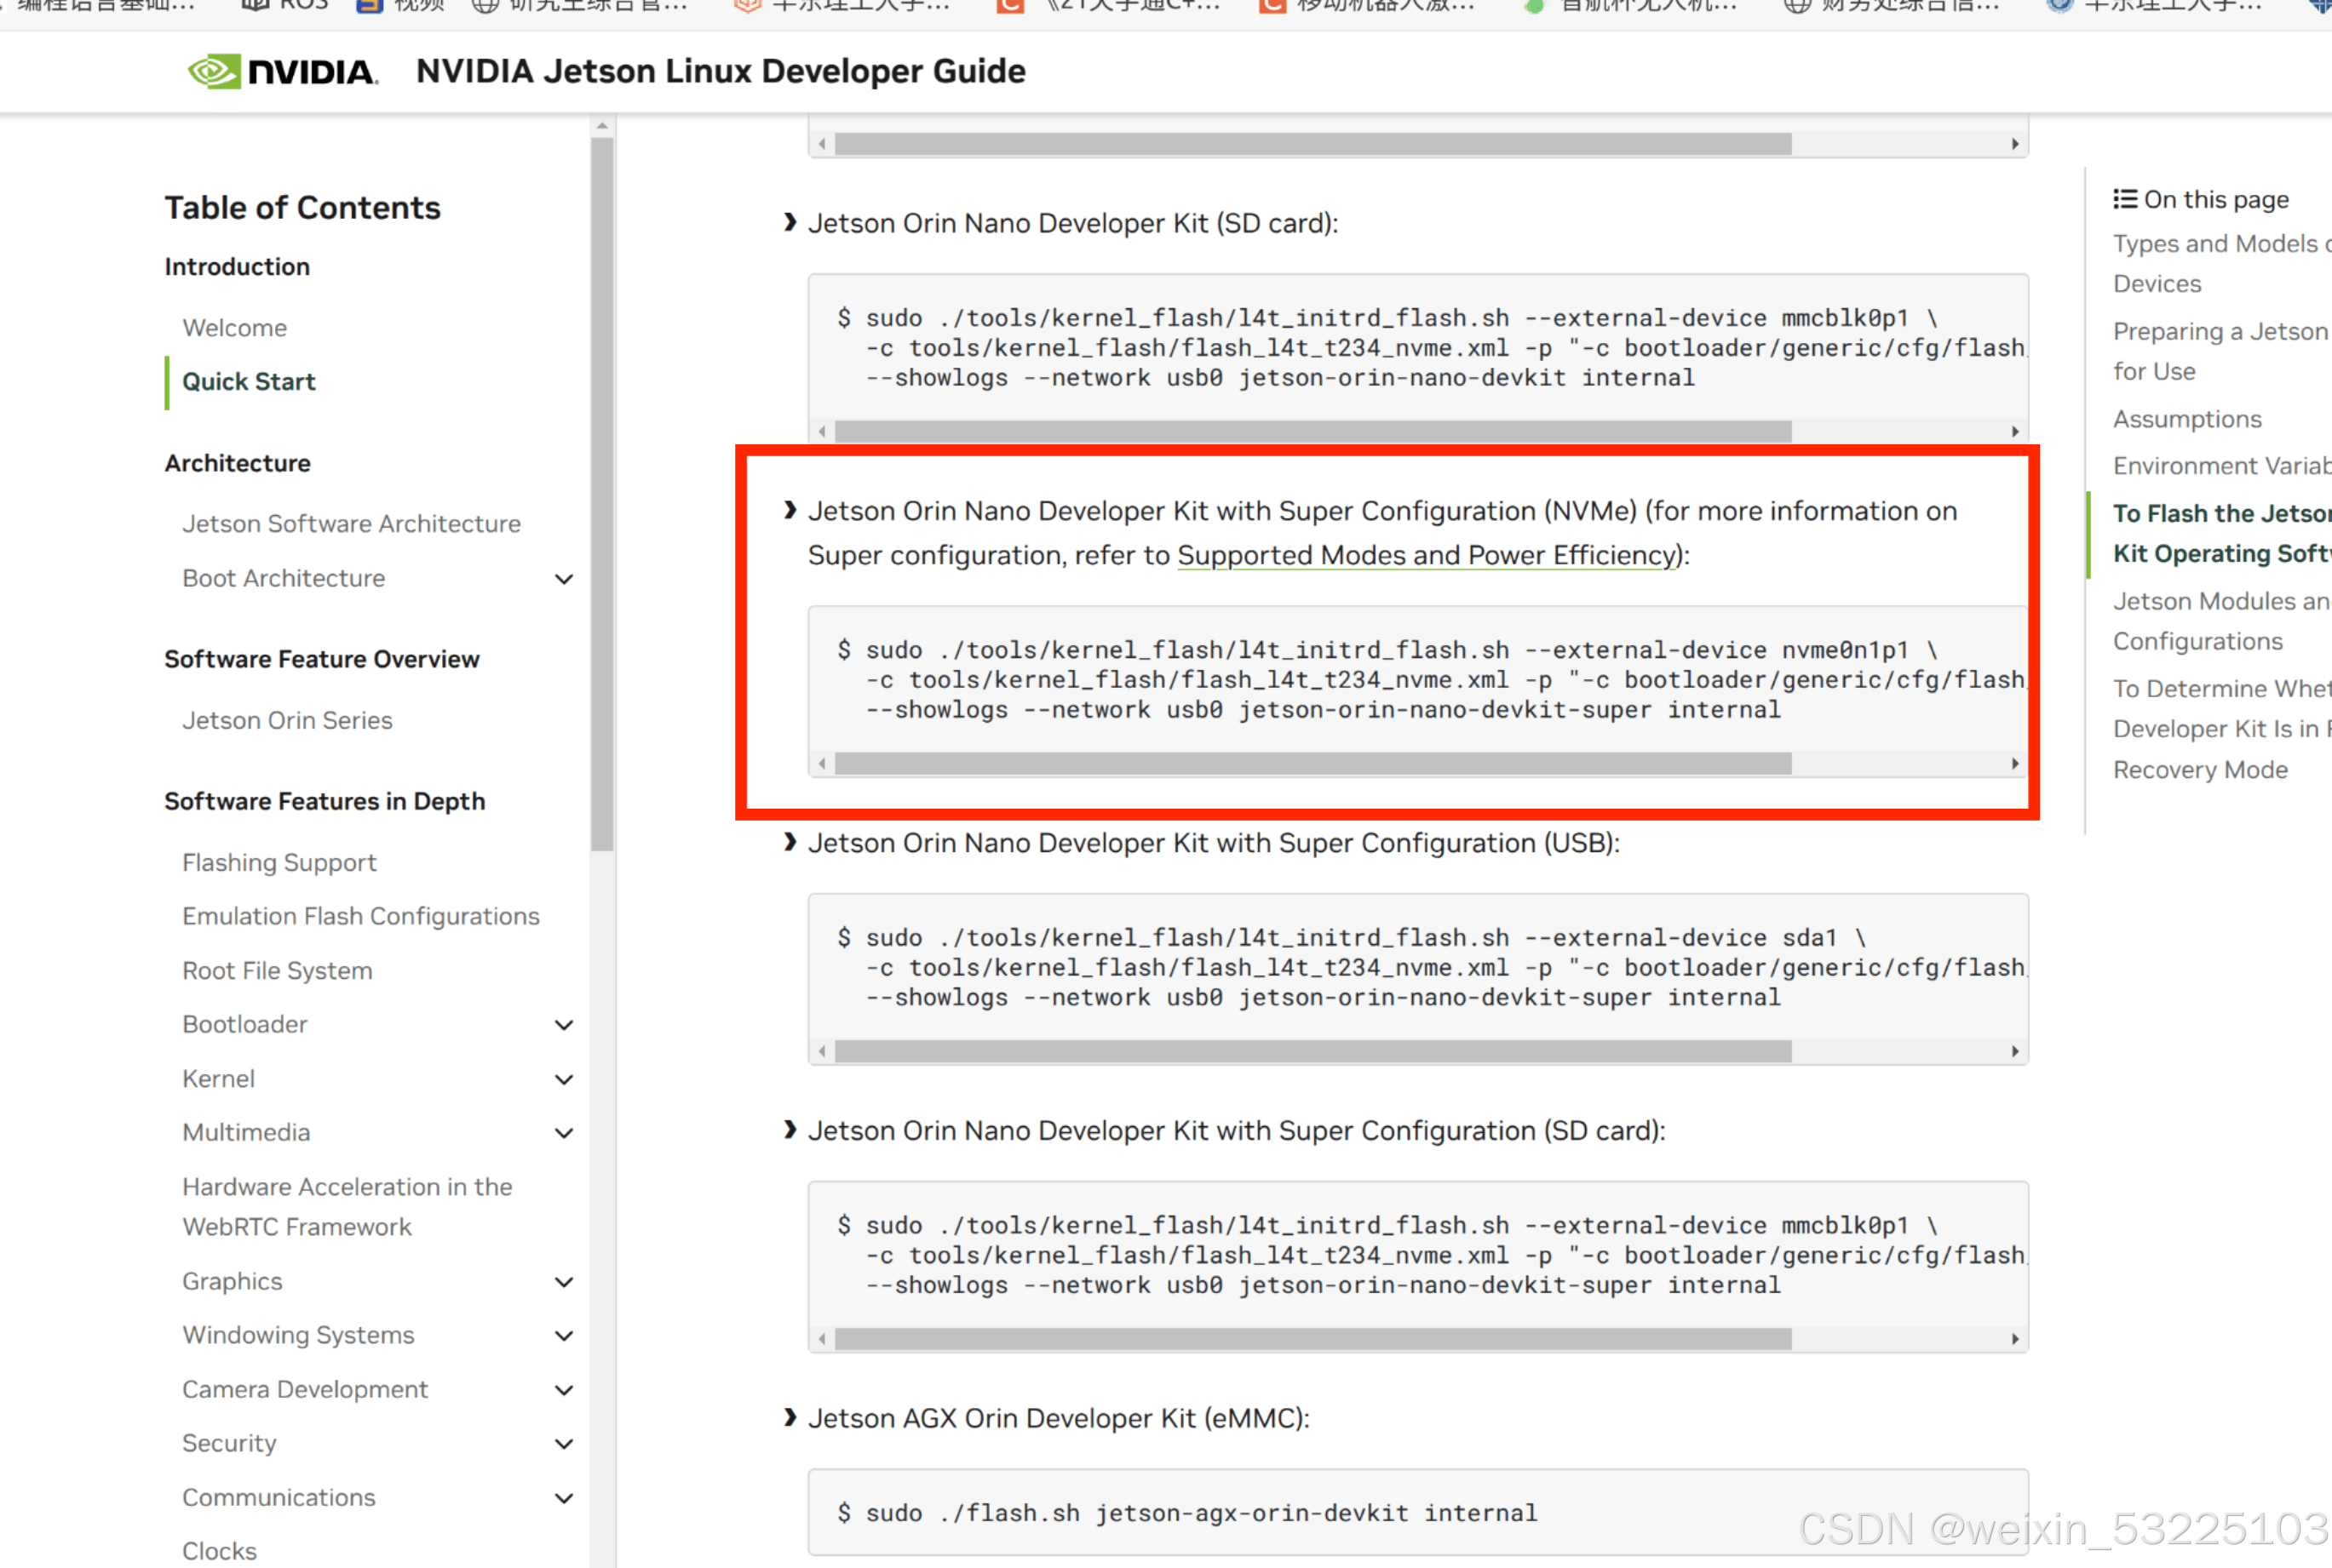Expand the Bootloader sidebar section
The width and height of the screenshot is (2332, 1568).
coord(564,1025)
